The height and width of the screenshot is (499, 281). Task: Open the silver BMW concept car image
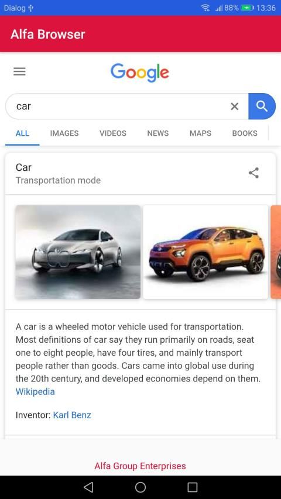[x=78, y=252]
